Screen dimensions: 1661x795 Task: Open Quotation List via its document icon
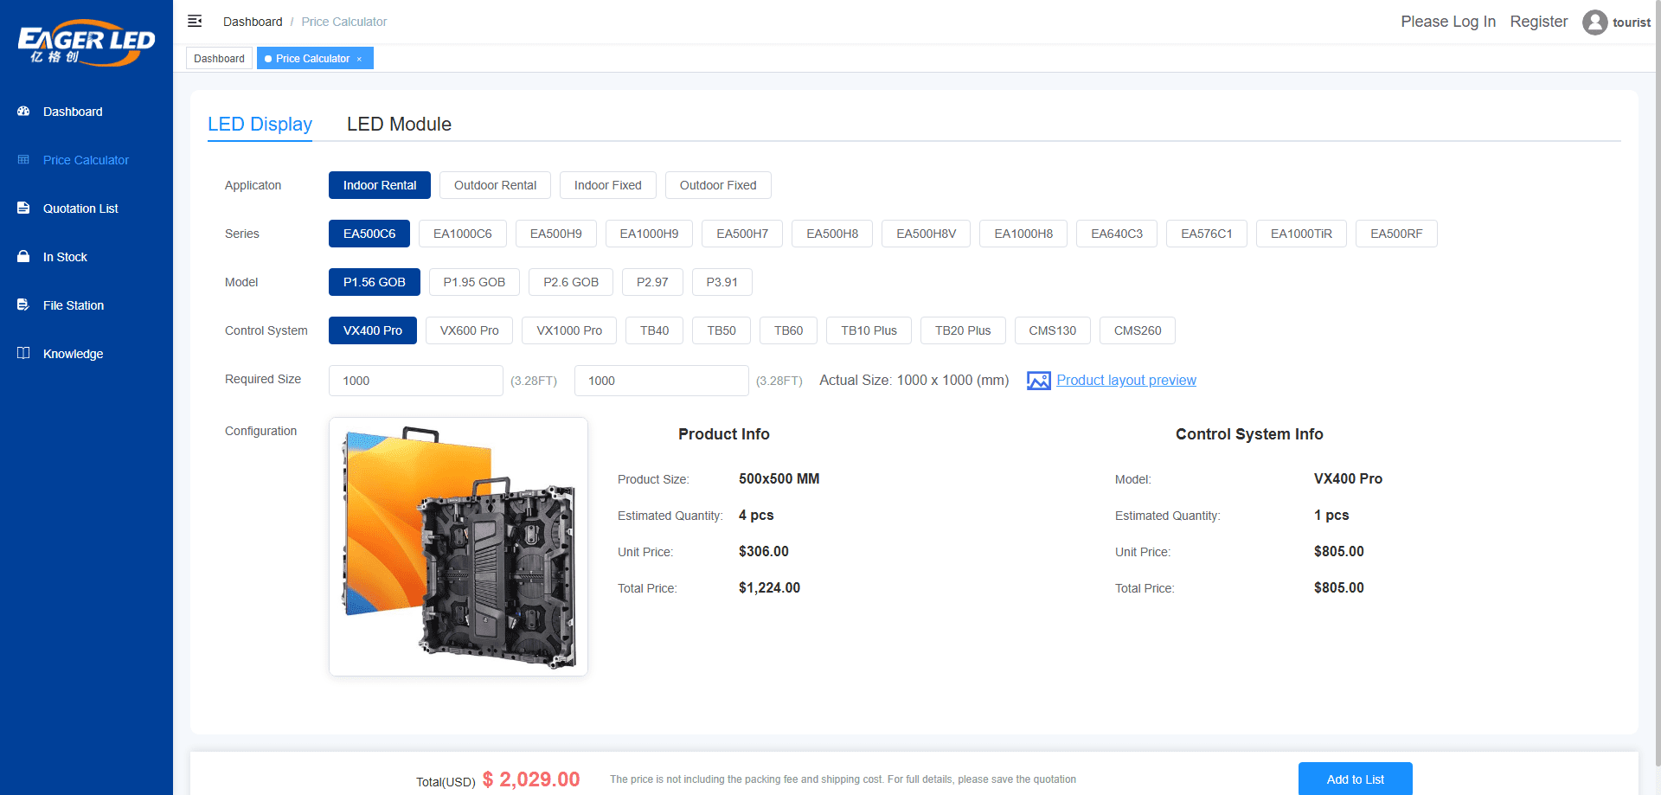pos(23,208)
